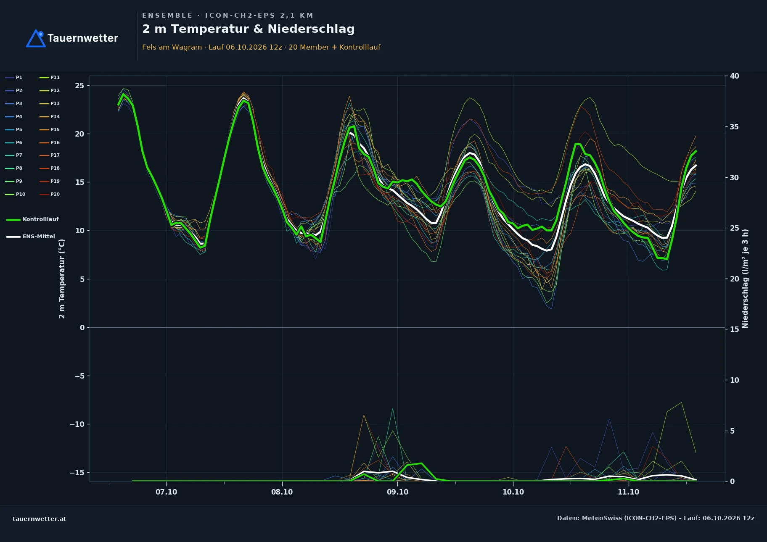Click the 10.10 date axis label

(x=513, y=492)
